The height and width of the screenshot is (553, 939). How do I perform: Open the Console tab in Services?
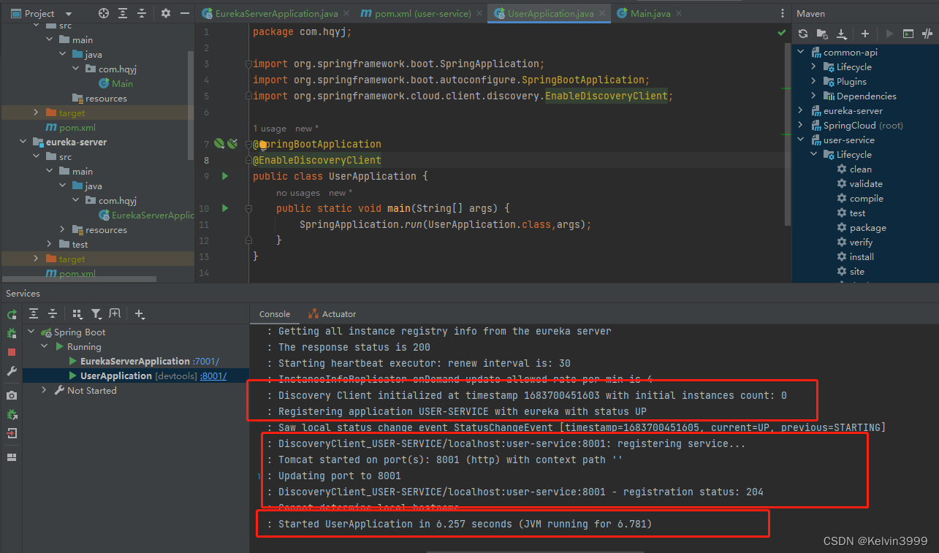[x=275, y=314]
